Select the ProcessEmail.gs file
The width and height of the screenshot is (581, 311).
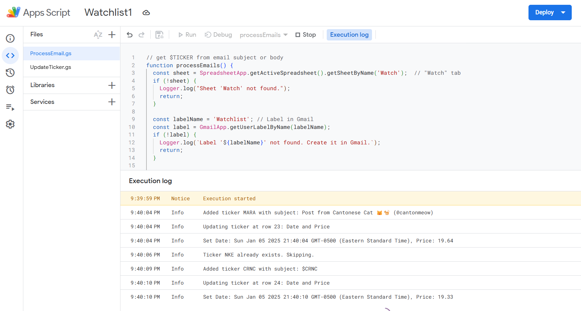[x=51, y=53]
